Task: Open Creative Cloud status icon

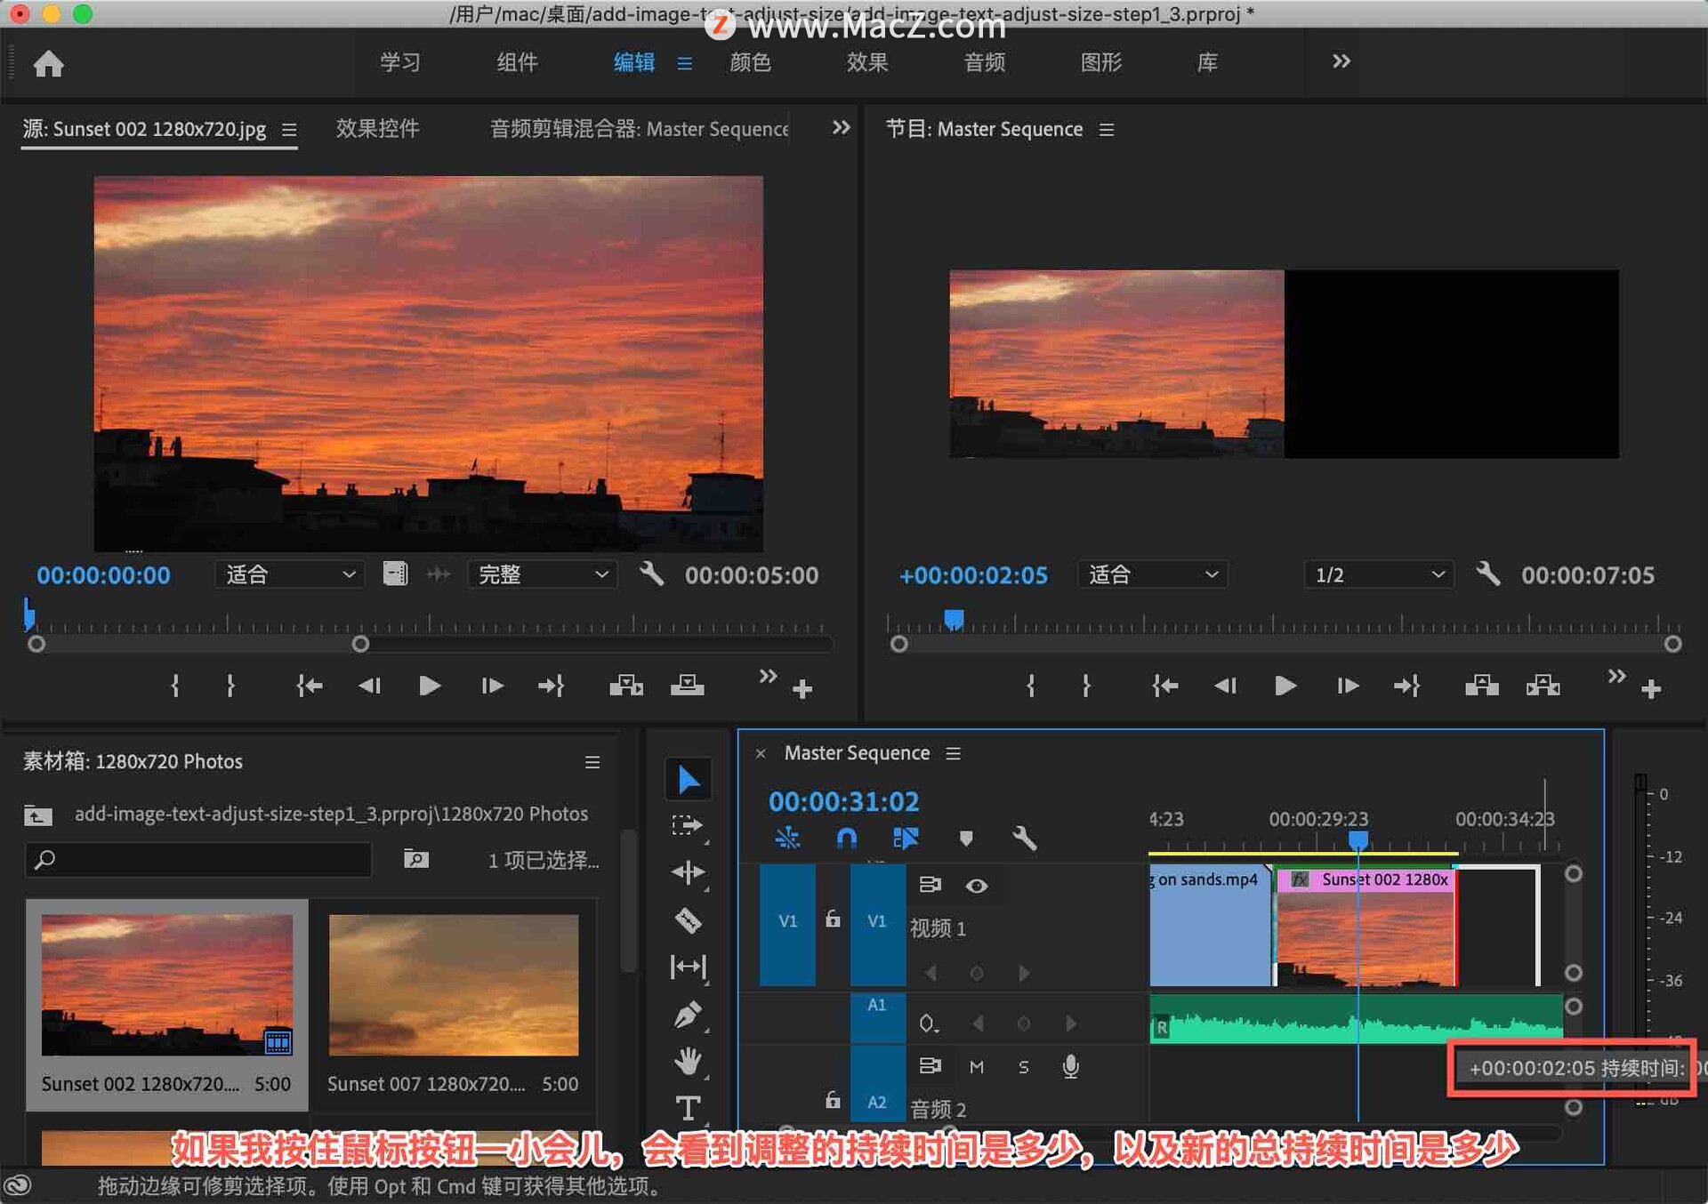Action: click(18, 1185)
